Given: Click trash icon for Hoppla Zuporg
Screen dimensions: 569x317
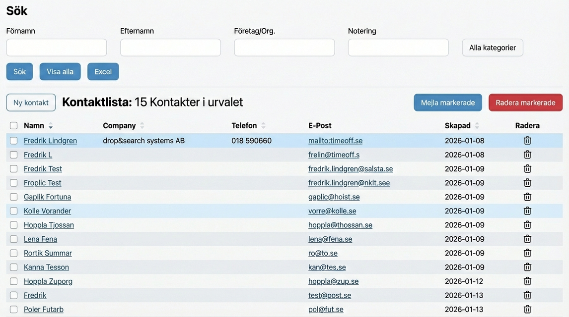Looking at the screenshot, I should pos(527,281).
